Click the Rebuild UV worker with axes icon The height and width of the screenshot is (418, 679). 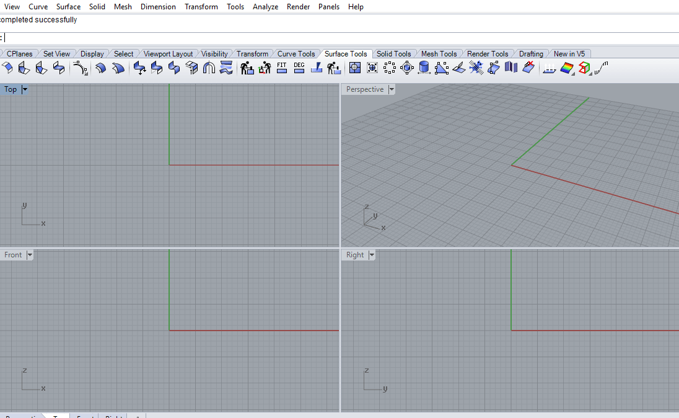coord(264,68)
